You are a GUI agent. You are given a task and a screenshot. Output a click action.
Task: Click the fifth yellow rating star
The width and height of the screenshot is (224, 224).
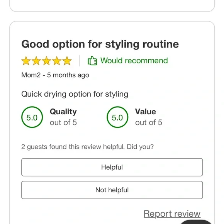click(67, 61)
